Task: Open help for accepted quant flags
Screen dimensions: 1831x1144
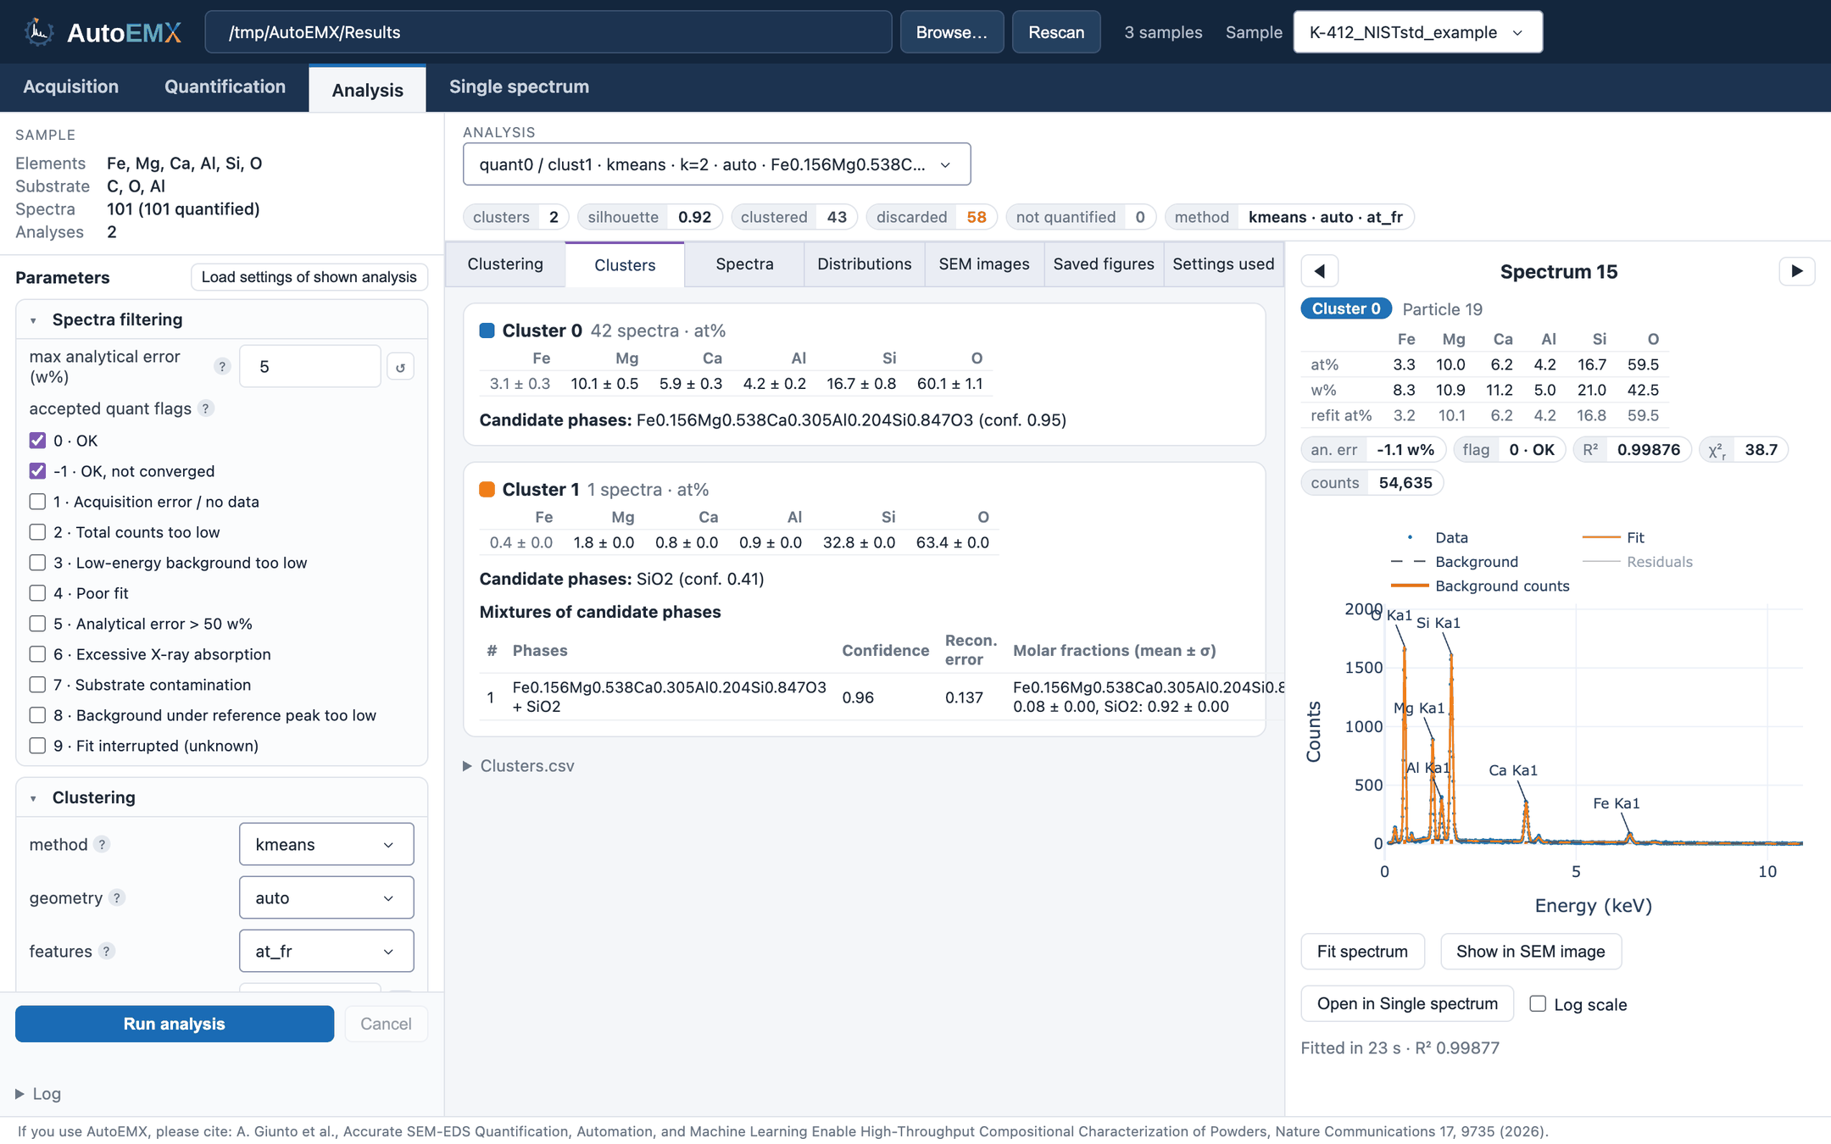Action: coord(206,408)
